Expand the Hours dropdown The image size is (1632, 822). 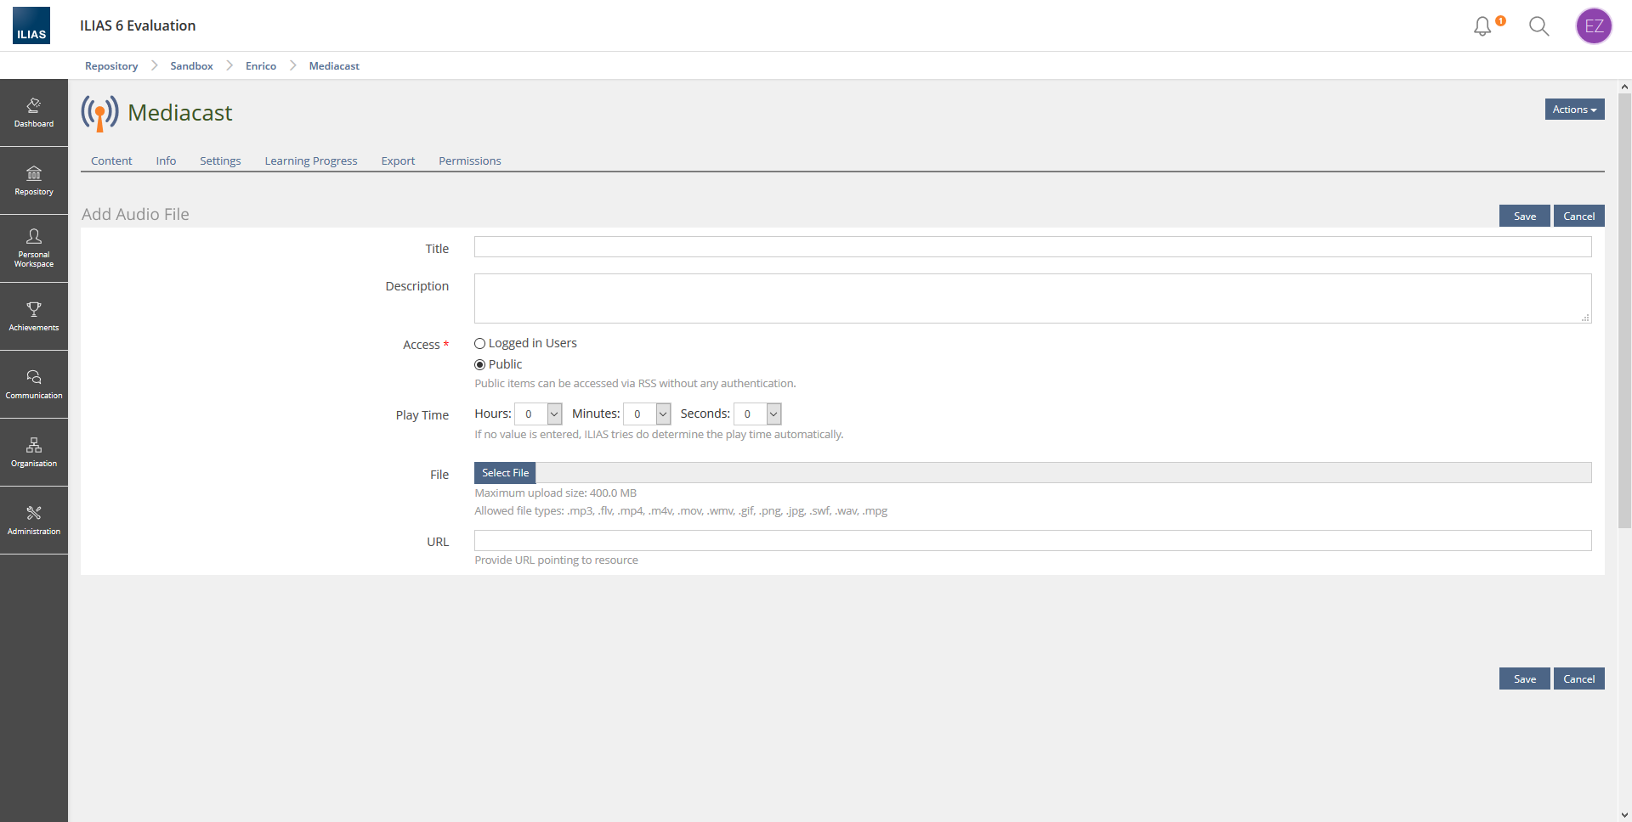538,414
